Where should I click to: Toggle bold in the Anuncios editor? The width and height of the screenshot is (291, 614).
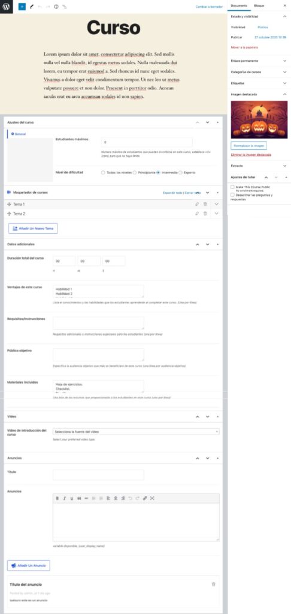click(57, 498)
